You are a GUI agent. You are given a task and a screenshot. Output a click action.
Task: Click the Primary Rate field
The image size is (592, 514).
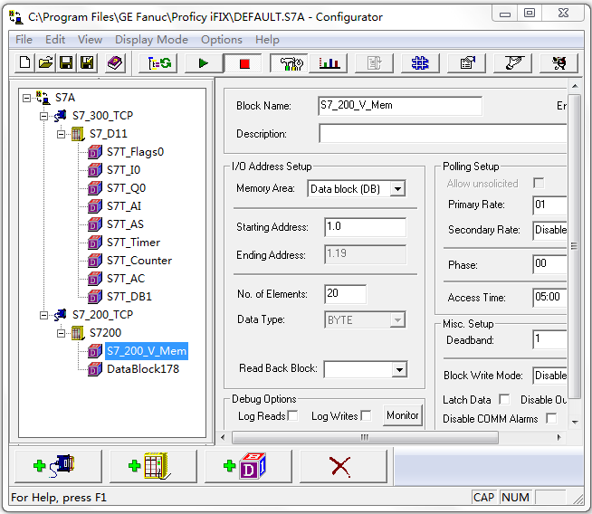tap(549, 205)
